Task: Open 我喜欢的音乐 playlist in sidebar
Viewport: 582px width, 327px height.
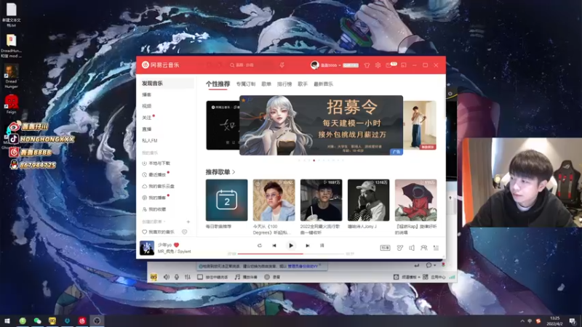Action: (x=159, y=232)
